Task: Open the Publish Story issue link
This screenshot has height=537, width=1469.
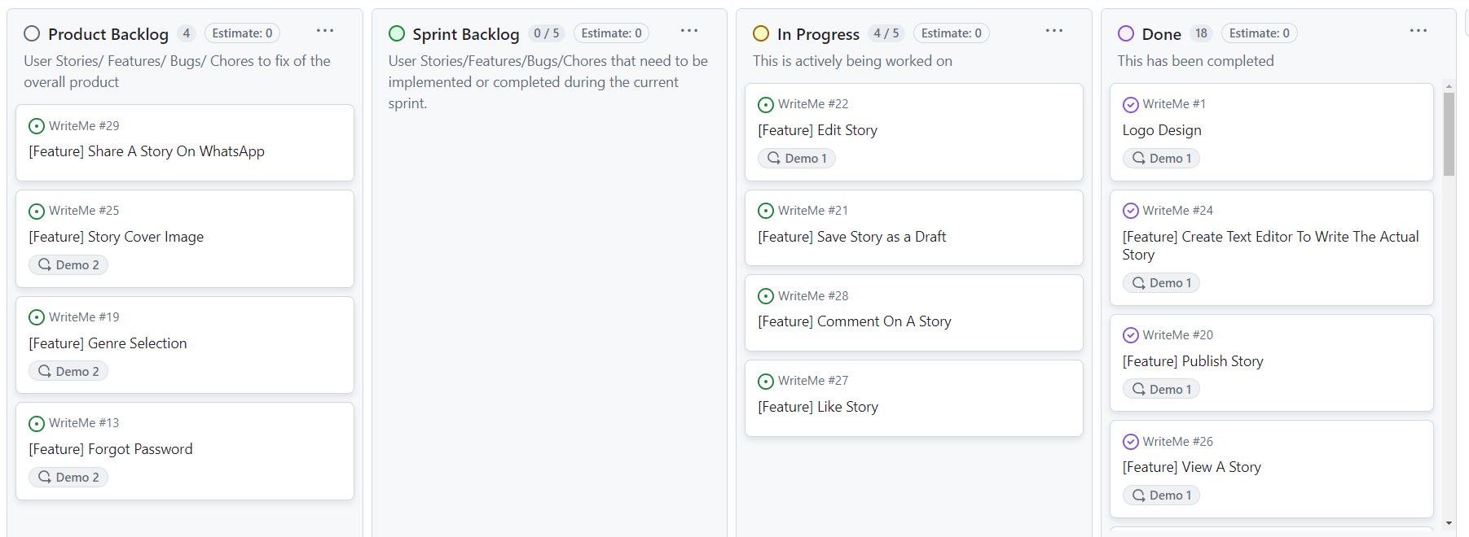Action: (1193, 361)
